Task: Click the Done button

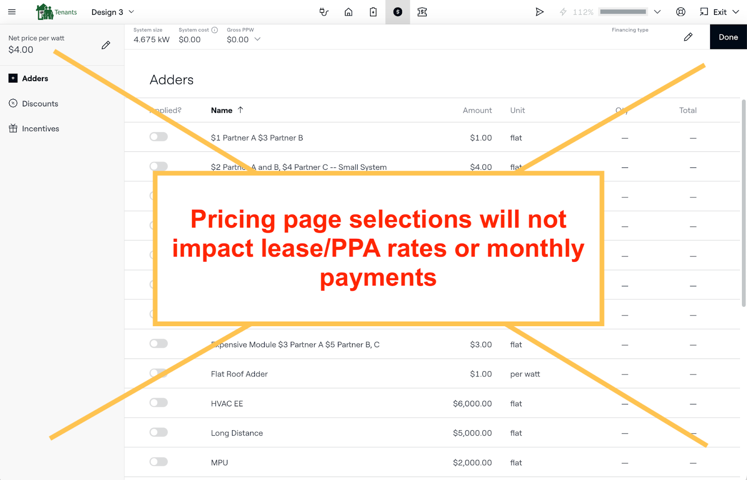Action: (728, 37)
